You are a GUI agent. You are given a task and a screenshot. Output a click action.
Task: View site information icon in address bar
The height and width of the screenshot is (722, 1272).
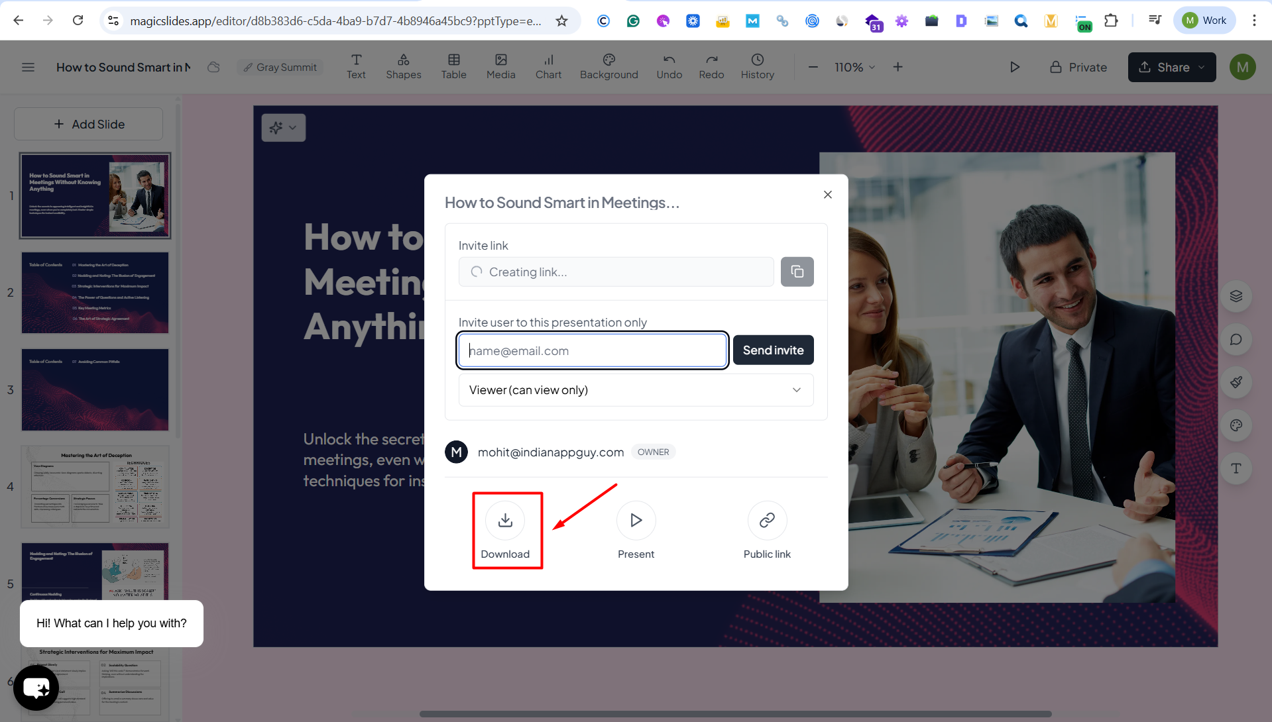click(113, 21)
